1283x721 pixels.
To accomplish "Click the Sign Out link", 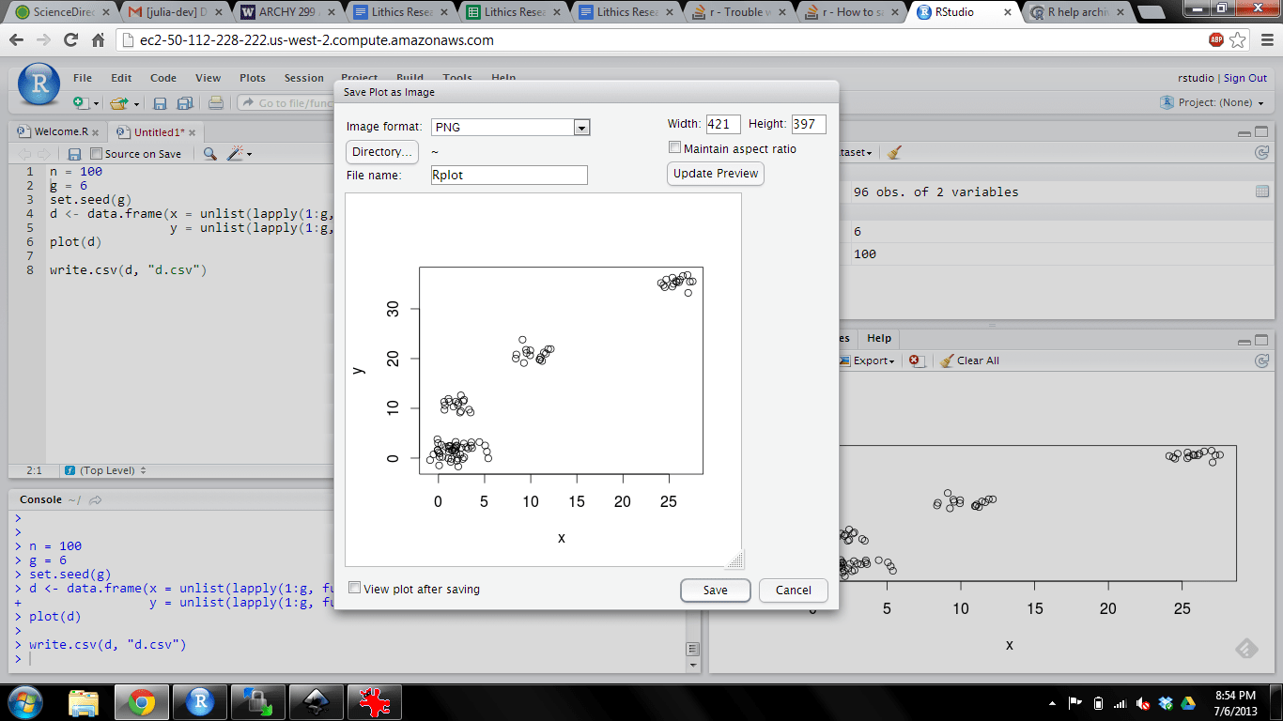I will tap(1244, 78).
